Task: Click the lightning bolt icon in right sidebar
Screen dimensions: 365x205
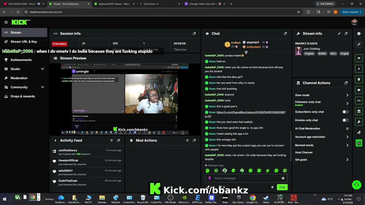Action: click(359, 69)
